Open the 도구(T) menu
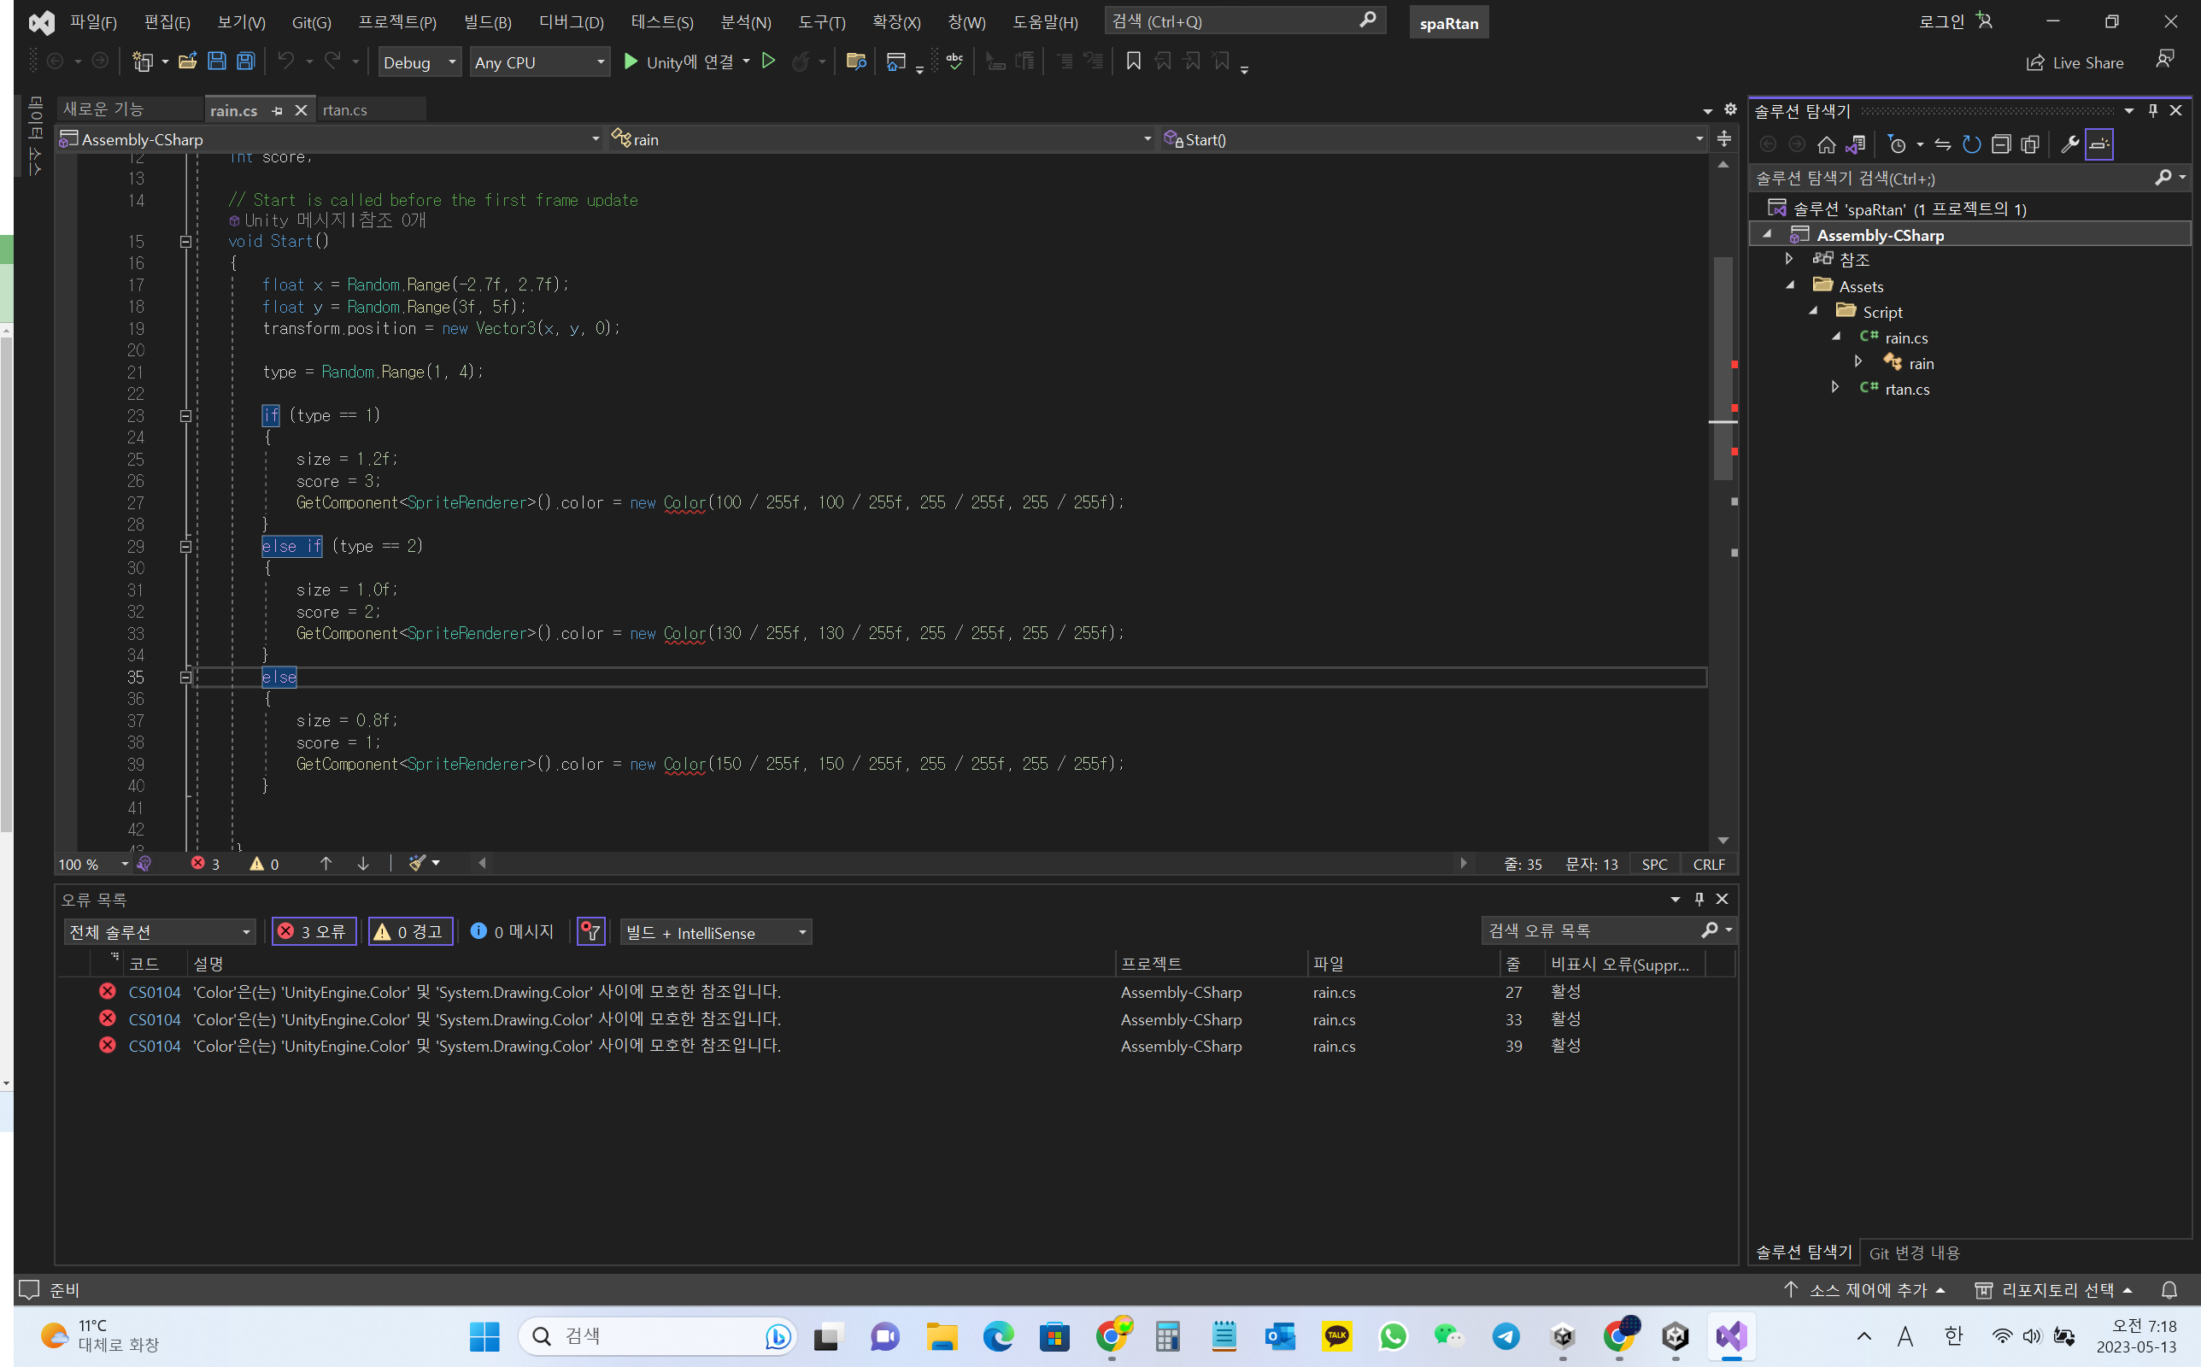2201x1367 pixels. point(822,21)
